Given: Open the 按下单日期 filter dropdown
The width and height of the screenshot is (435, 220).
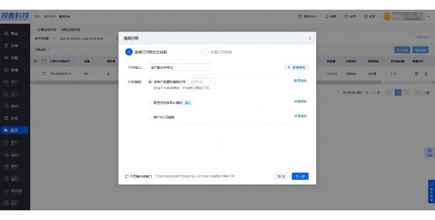Looking at the screenshot, I should click(45, 39).
